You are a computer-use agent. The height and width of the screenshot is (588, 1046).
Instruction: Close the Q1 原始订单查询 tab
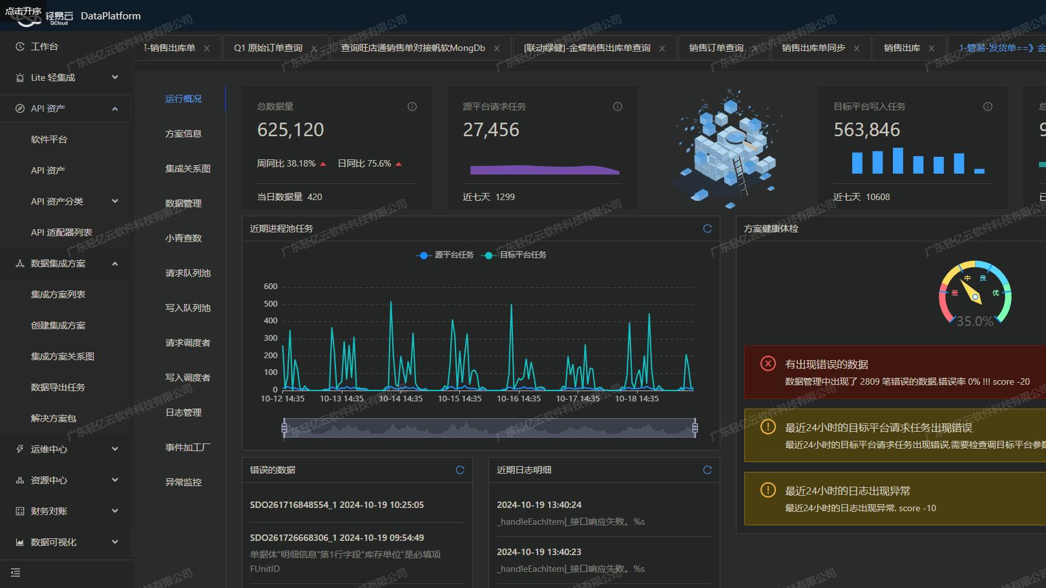click(314, 48)
